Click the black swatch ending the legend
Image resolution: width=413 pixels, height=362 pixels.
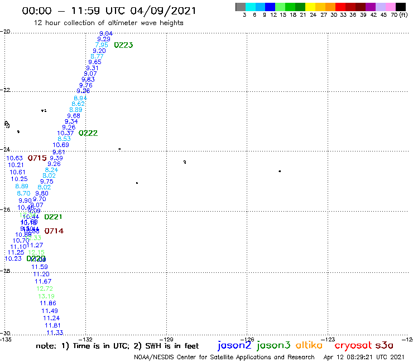coord(400,7)
